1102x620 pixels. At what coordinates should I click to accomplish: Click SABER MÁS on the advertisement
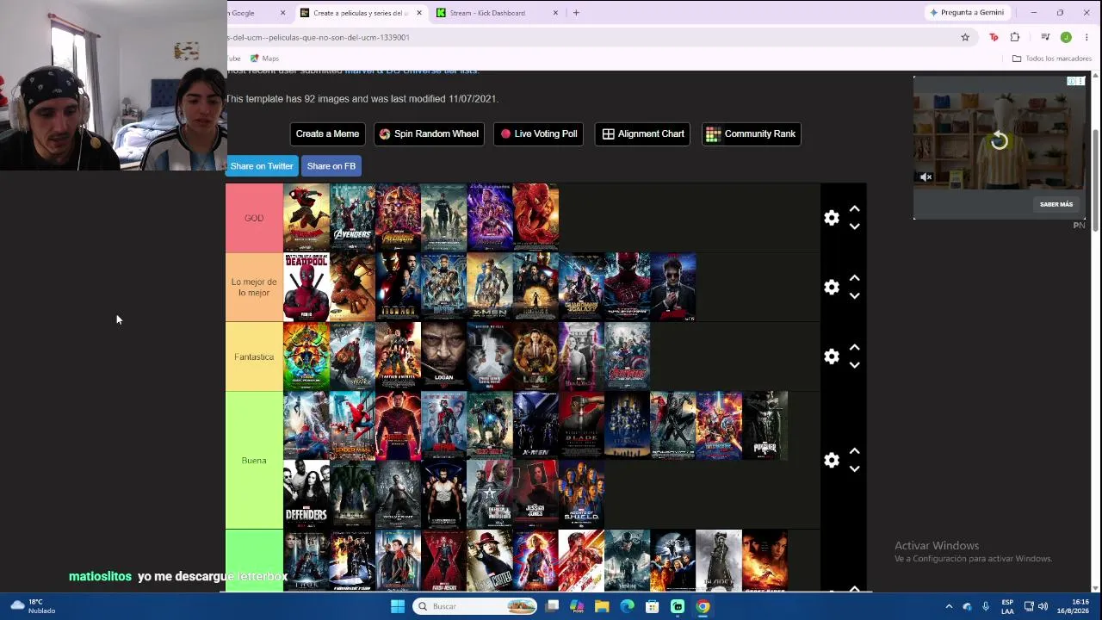(x=1056, y=204)
